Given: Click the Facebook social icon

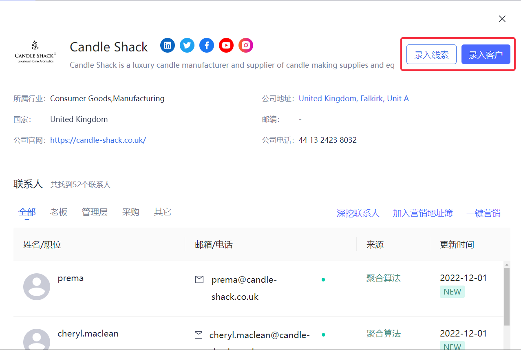Looking at the screenshot, I should [207, 45].
